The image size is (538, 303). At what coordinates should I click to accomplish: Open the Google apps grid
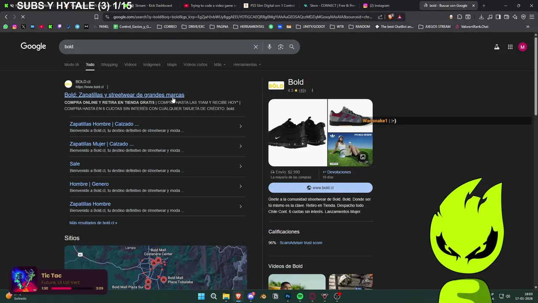(x=510, y=47)
